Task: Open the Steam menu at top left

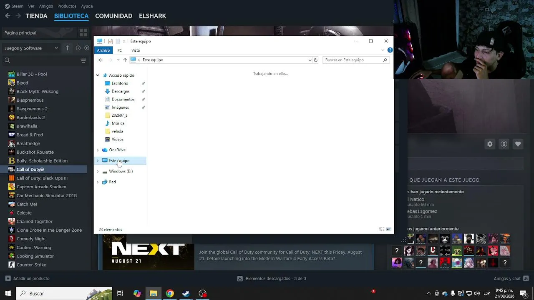Action: (14, 6)
